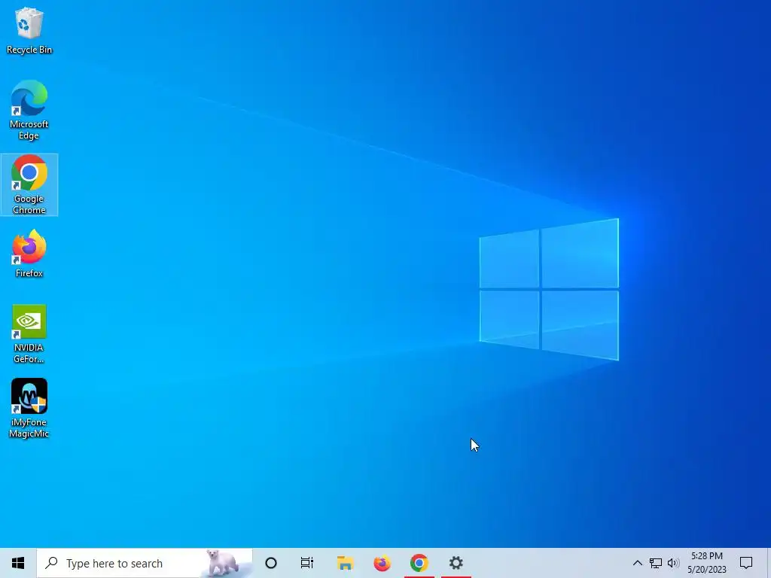Show hidden system tray icons
Viewport: 771px width, 578px height.
coord(637,563)
